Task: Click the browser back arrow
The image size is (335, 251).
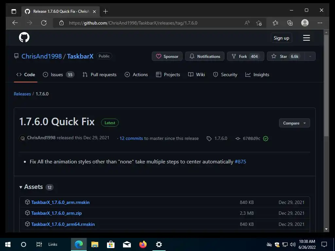Action: coord(15,23)
